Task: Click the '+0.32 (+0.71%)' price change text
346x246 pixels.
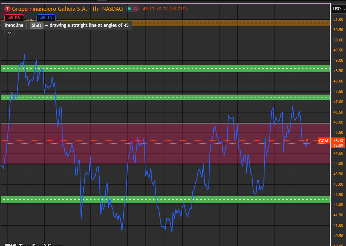Action: coord(172,9)
